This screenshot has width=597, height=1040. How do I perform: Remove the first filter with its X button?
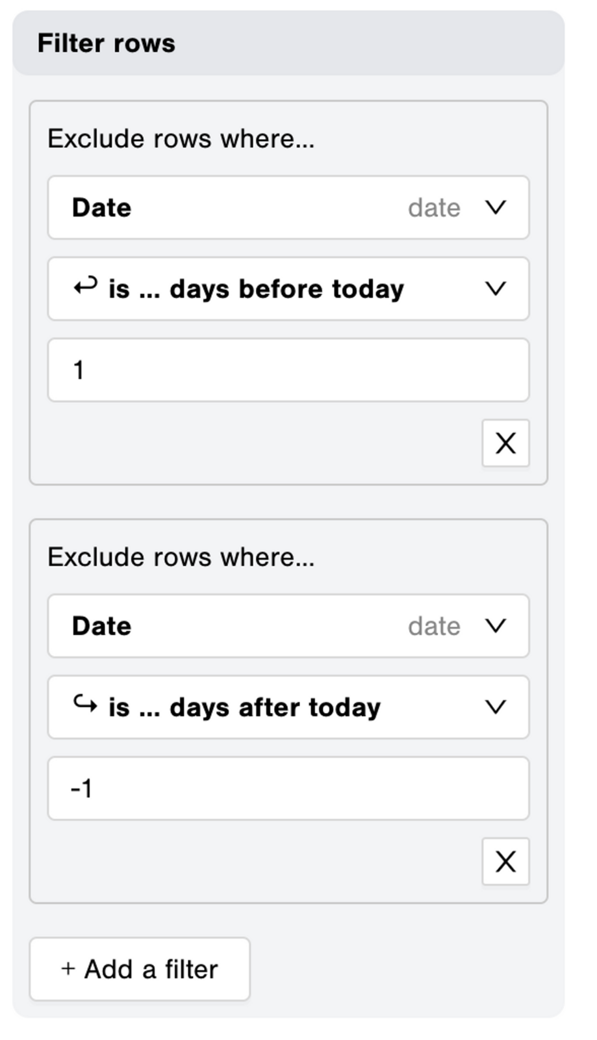[505, 443]
